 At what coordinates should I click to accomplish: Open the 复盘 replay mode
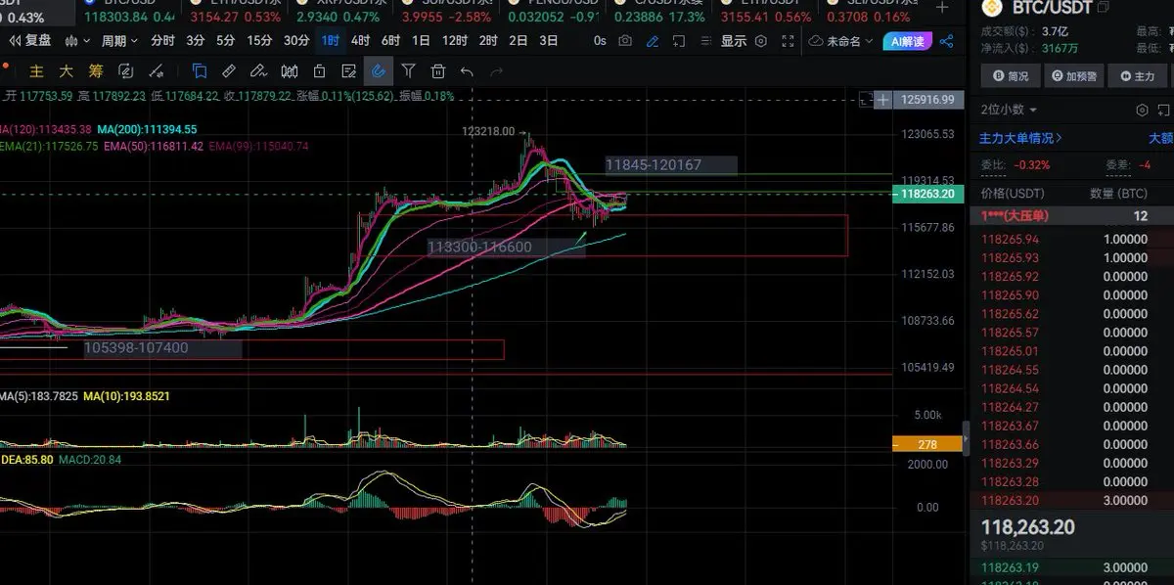(x=30, y=41)
